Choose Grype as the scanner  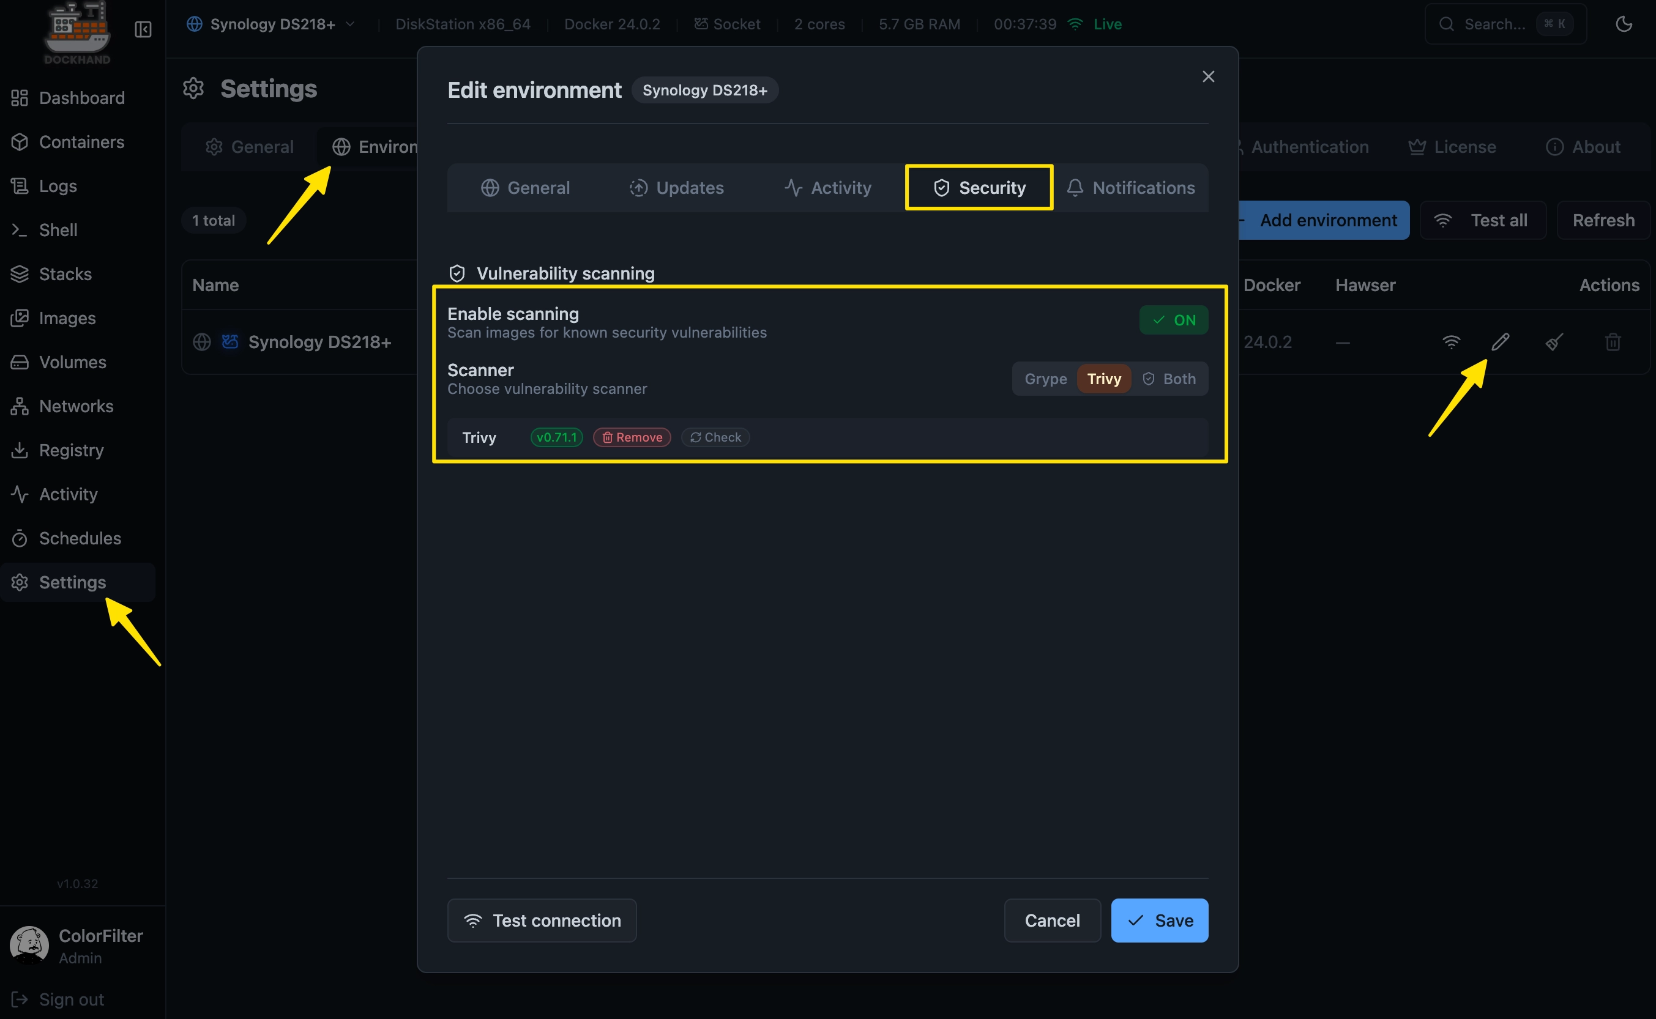pyautogui.click(x=1046, y=379)
